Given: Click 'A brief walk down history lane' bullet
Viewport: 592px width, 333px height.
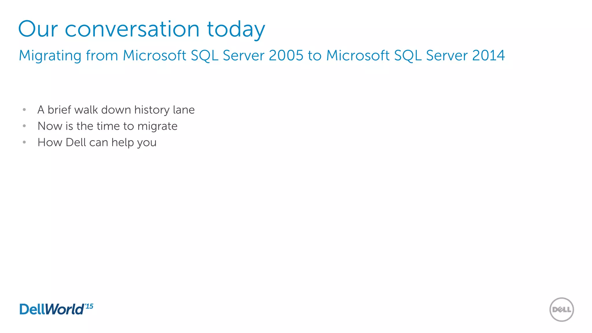Looking at the screenshot, I should pos(116,110).
